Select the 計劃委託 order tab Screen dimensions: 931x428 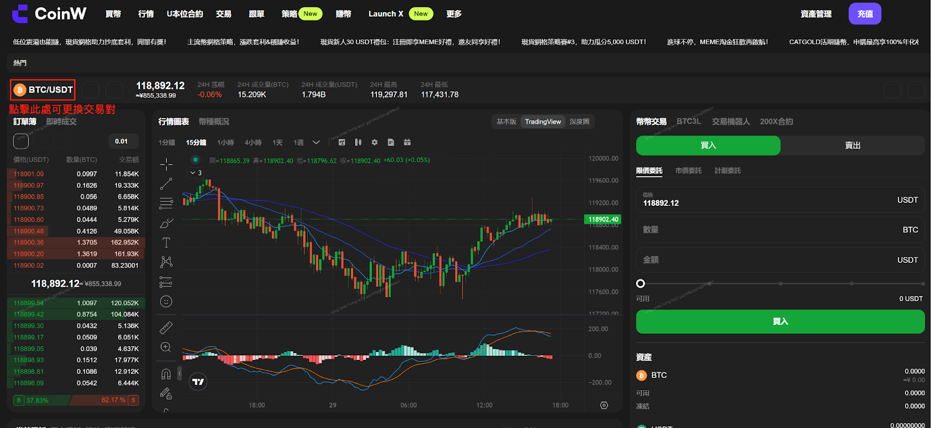727,170
